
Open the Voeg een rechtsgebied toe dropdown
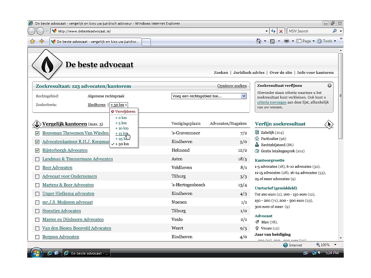click(x=244, y=96)
